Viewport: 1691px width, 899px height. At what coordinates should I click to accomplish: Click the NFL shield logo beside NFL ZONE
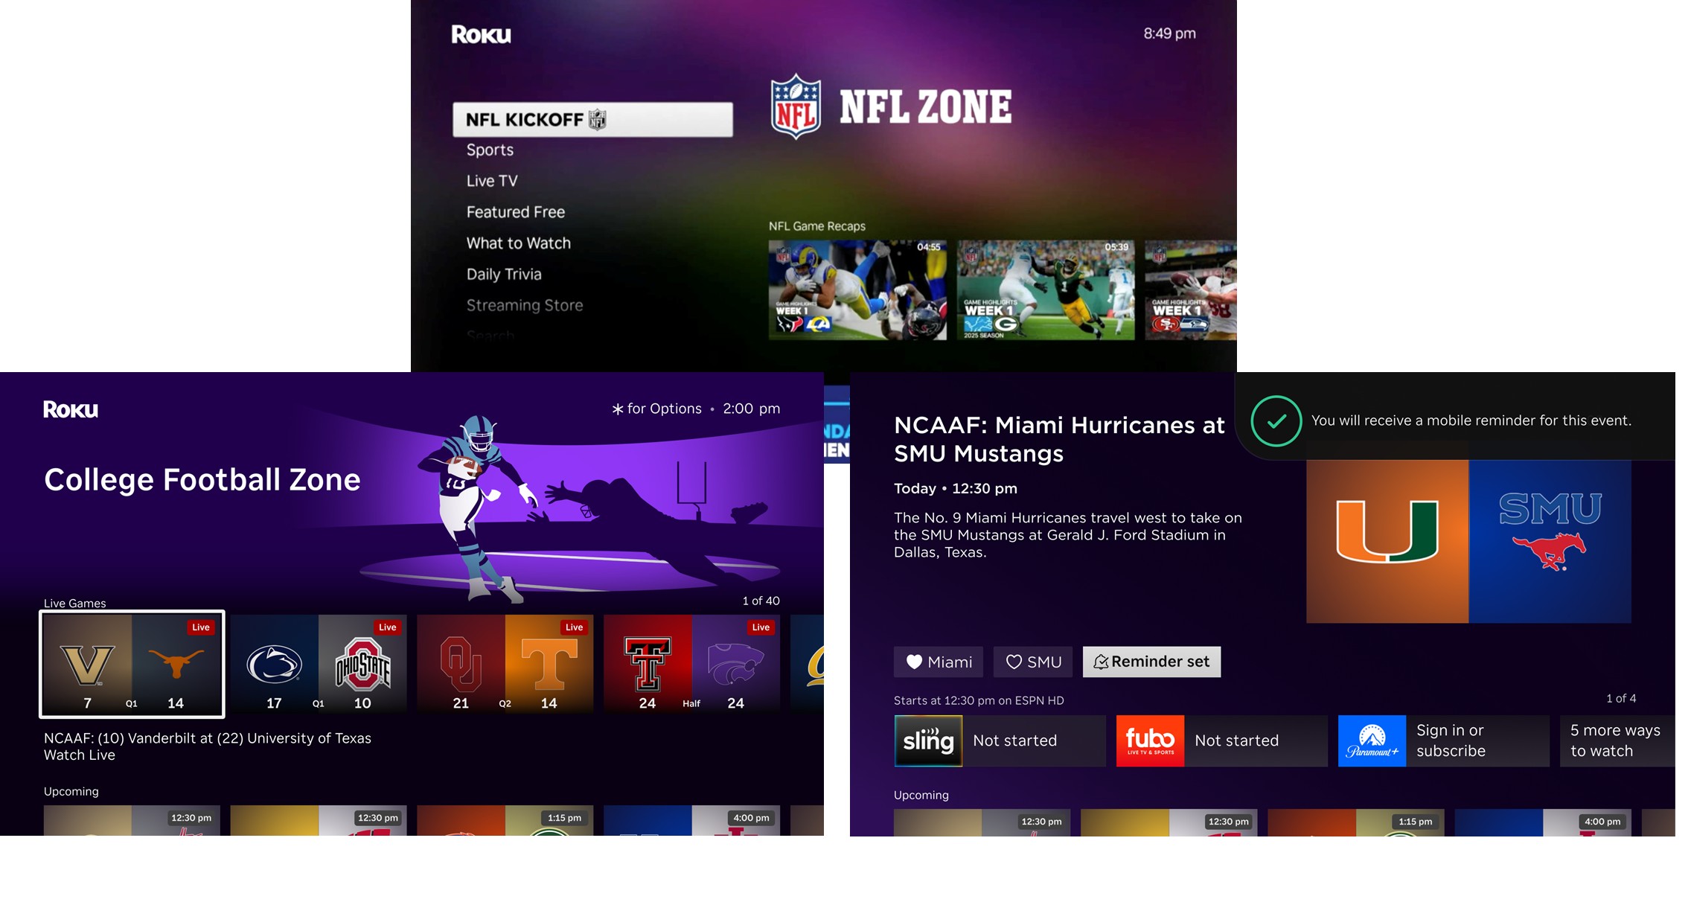pos(796,106)
